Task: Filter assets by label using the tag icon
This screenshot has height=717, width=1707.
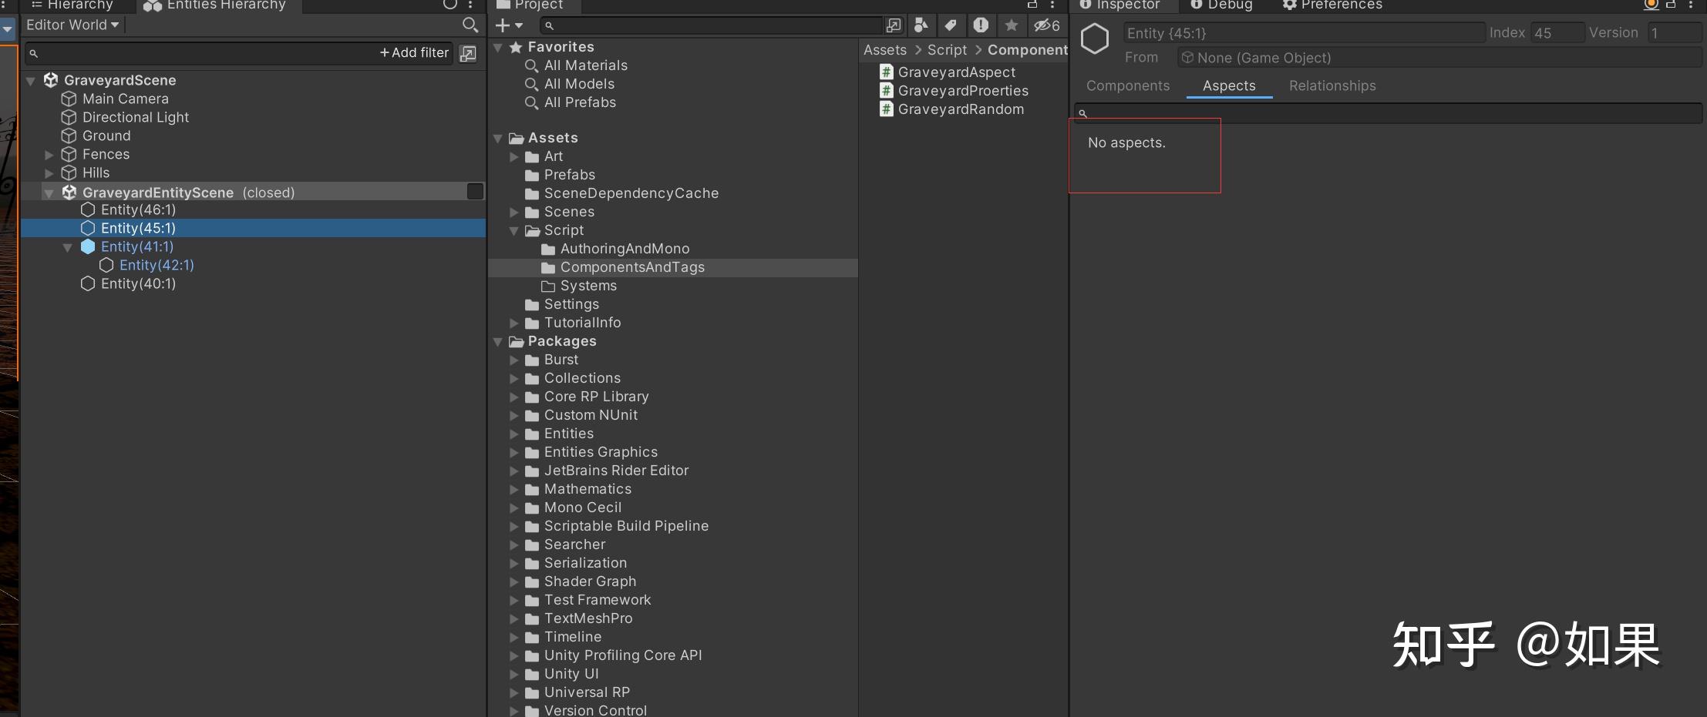Action: click(951, 25)
